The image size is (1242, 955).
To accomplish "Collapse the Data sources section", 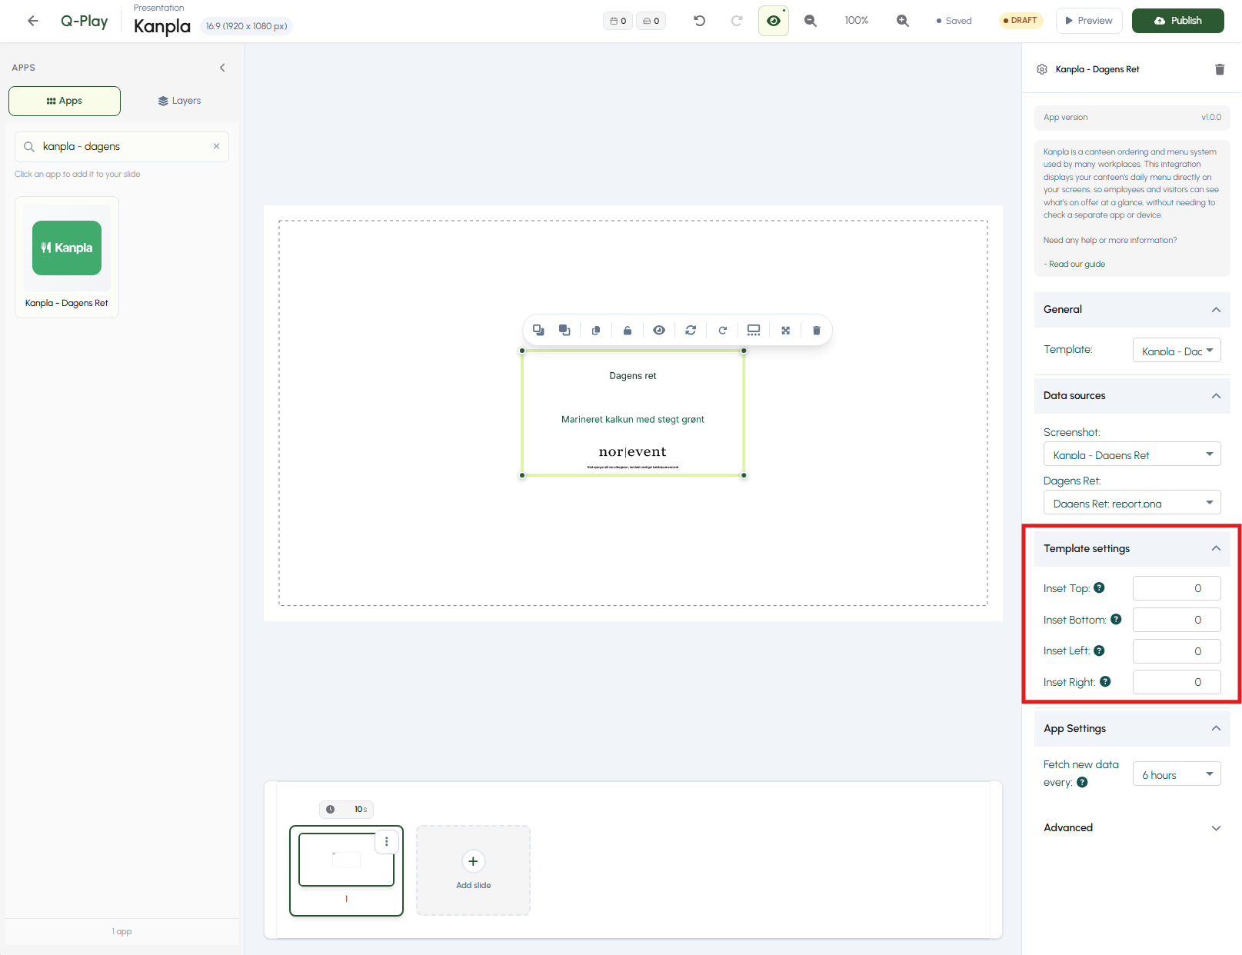I will pos(1216,396).
